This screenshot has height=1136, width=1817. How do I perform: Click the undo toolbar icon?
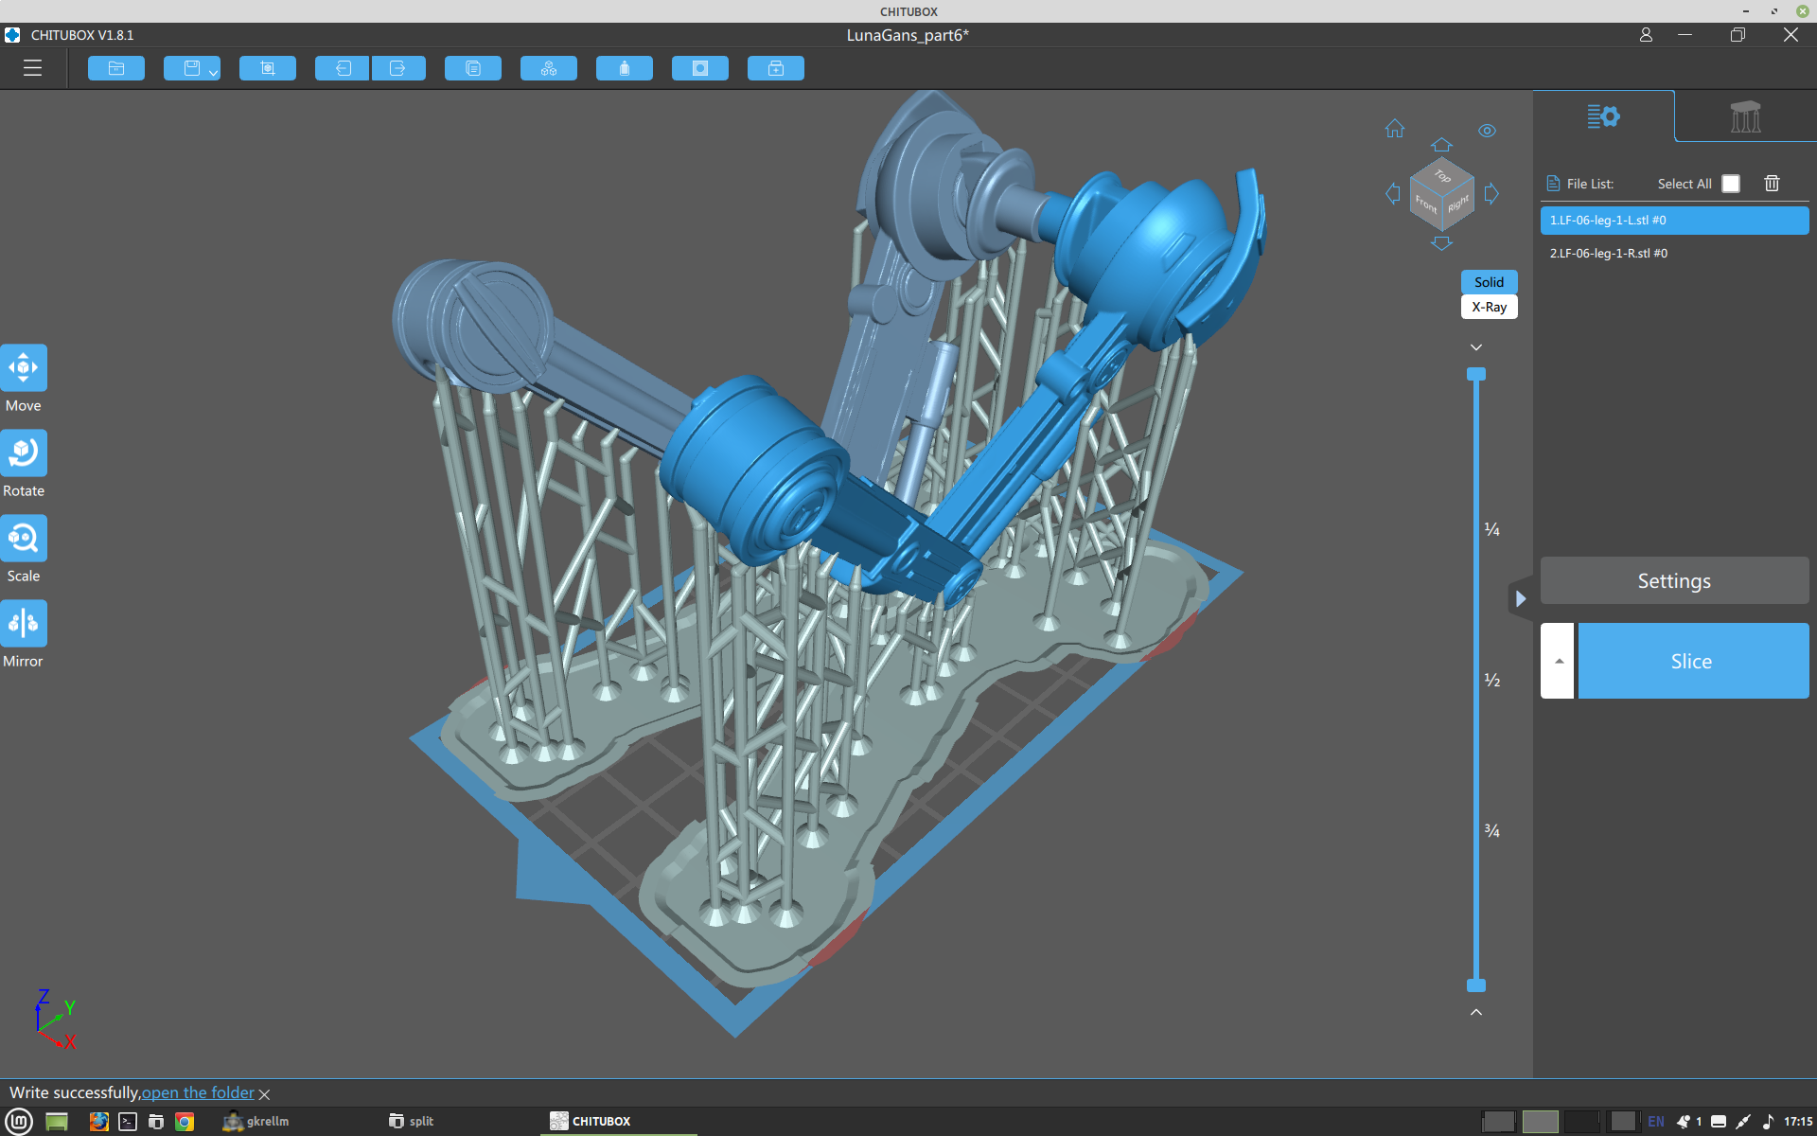[x=343, y=68]
